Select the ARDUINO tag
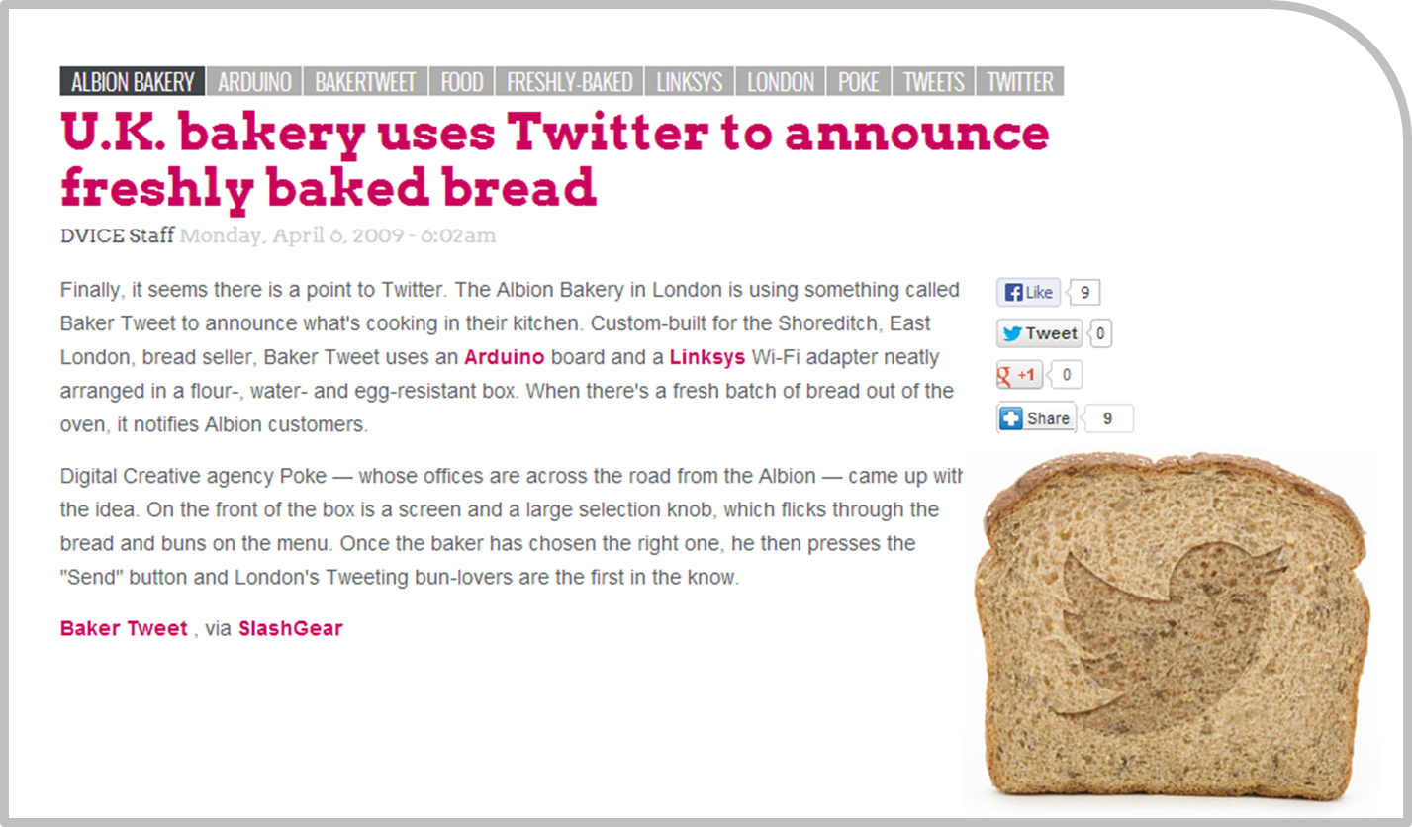1412x827 pixels. [254, 81]
